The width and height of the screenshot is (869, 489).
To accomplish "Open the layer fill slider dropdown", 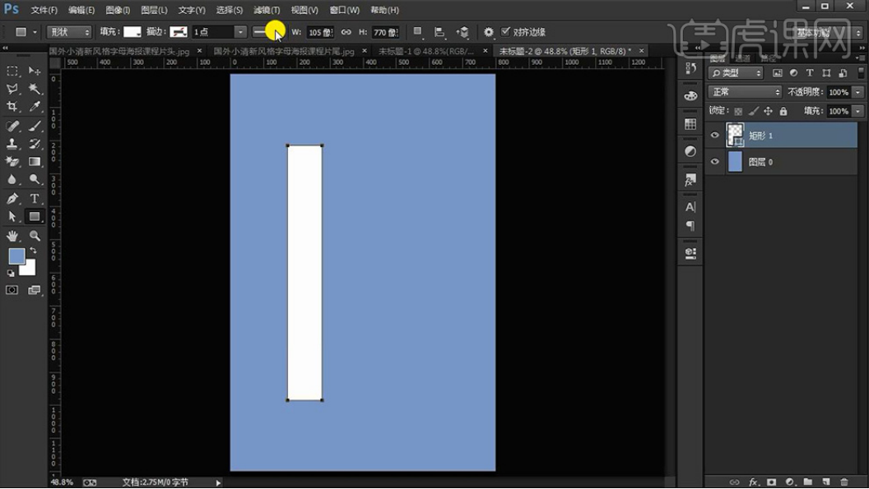I will coord(858,111).
